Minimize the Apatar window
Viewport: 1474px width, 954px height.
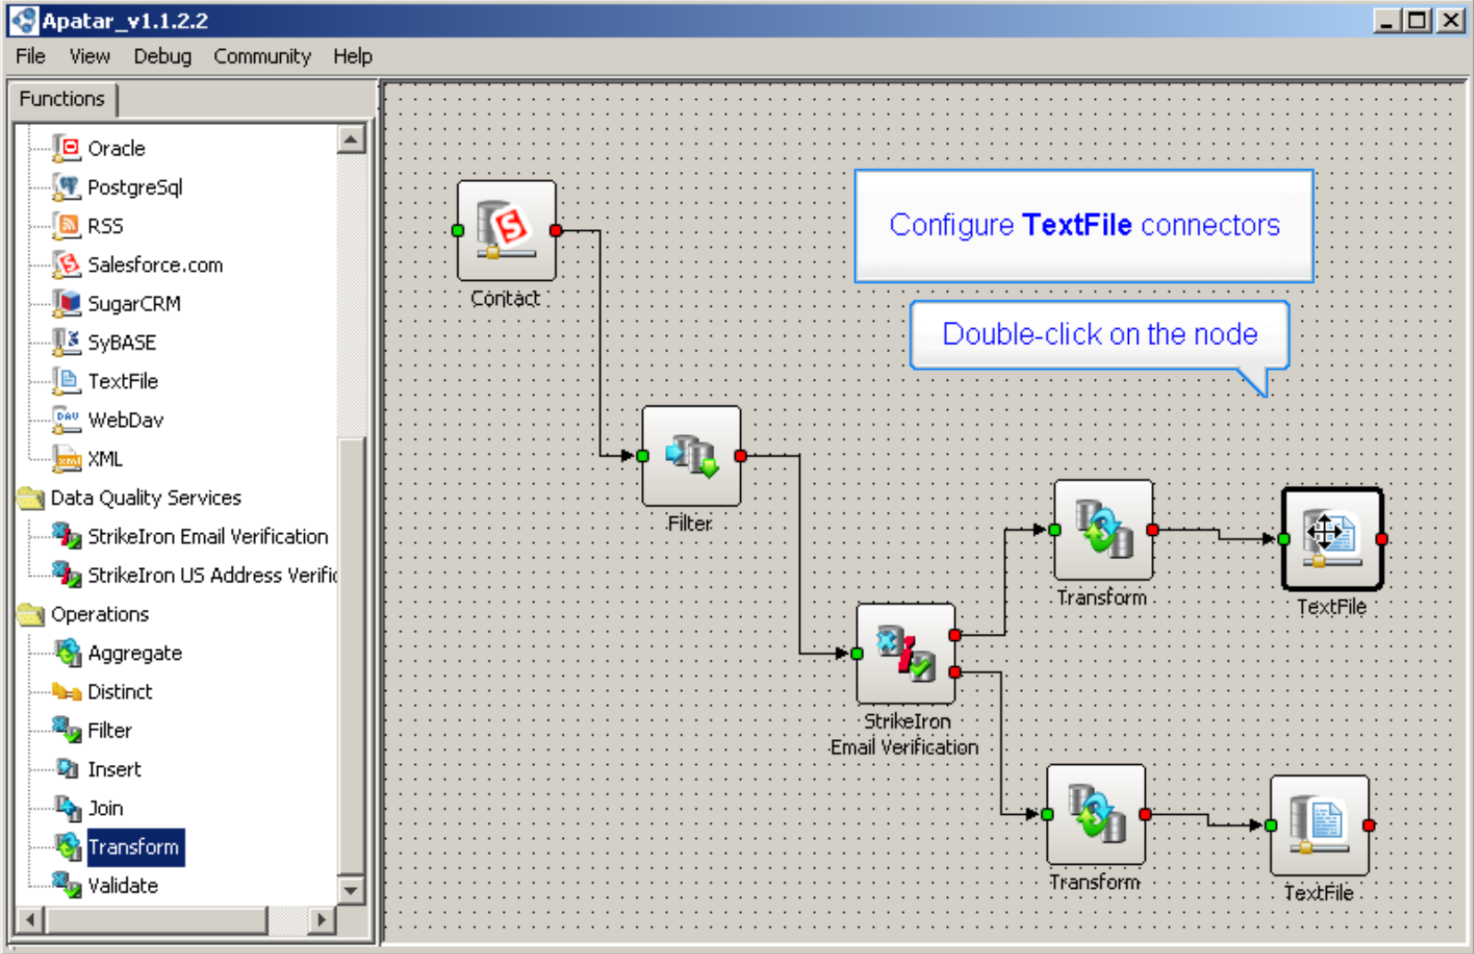tap(1387, 20)
